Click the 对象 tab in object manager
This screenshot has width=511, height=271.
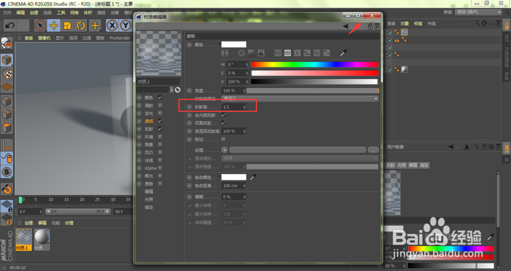coord(404,23)
